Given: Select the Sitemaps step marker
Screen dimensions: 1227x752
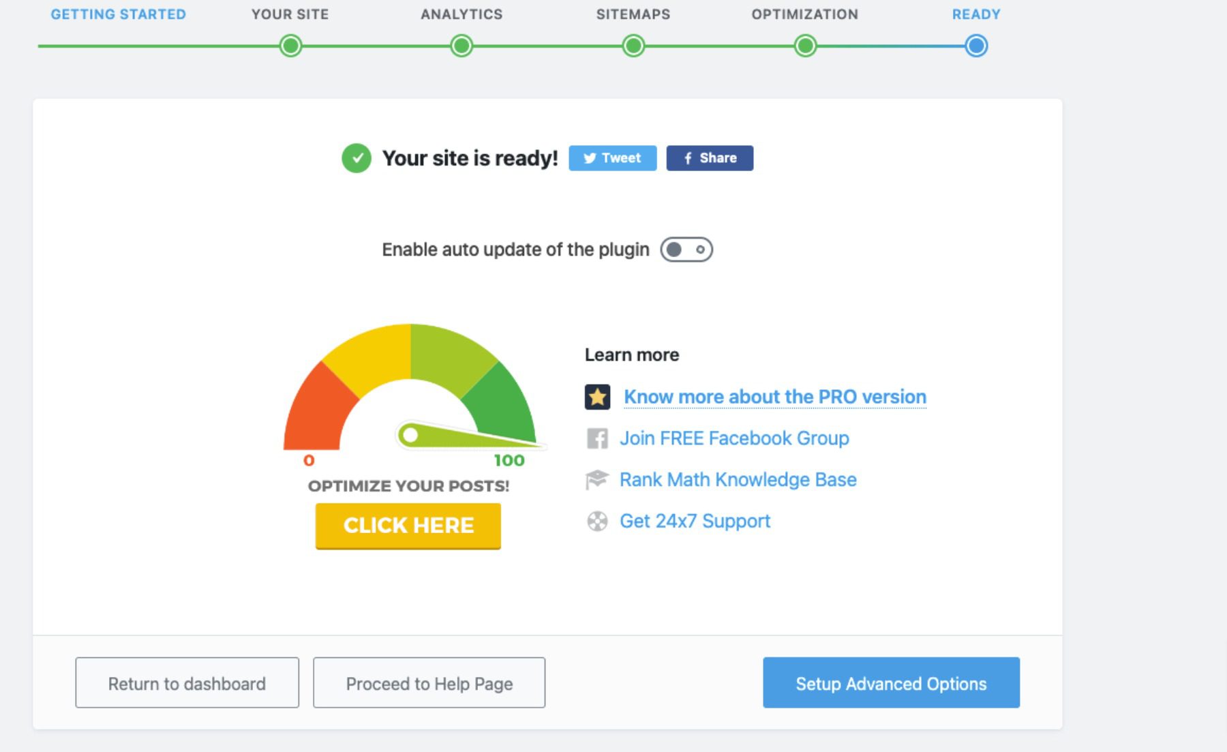Looking at the screenshot, I should (x=633, y=46).
